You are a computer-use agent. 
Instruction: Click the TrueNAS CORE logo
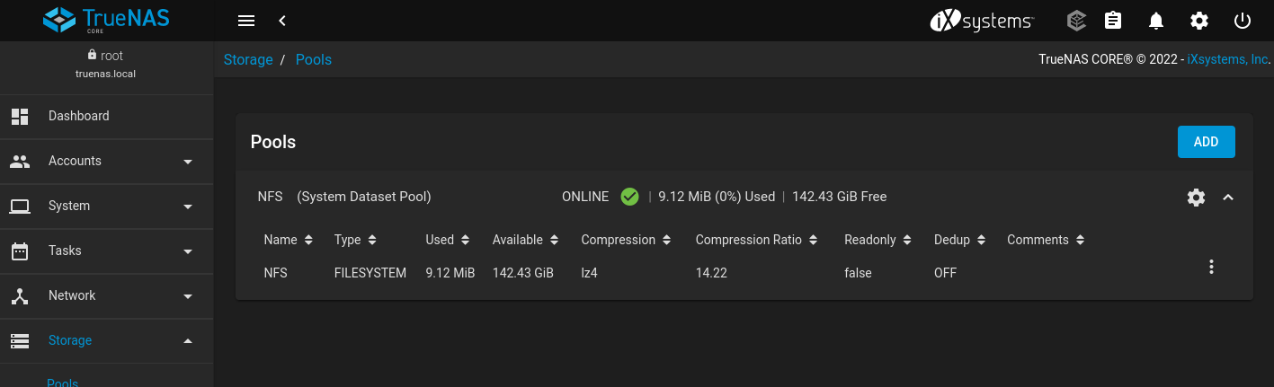pos(106,20)
